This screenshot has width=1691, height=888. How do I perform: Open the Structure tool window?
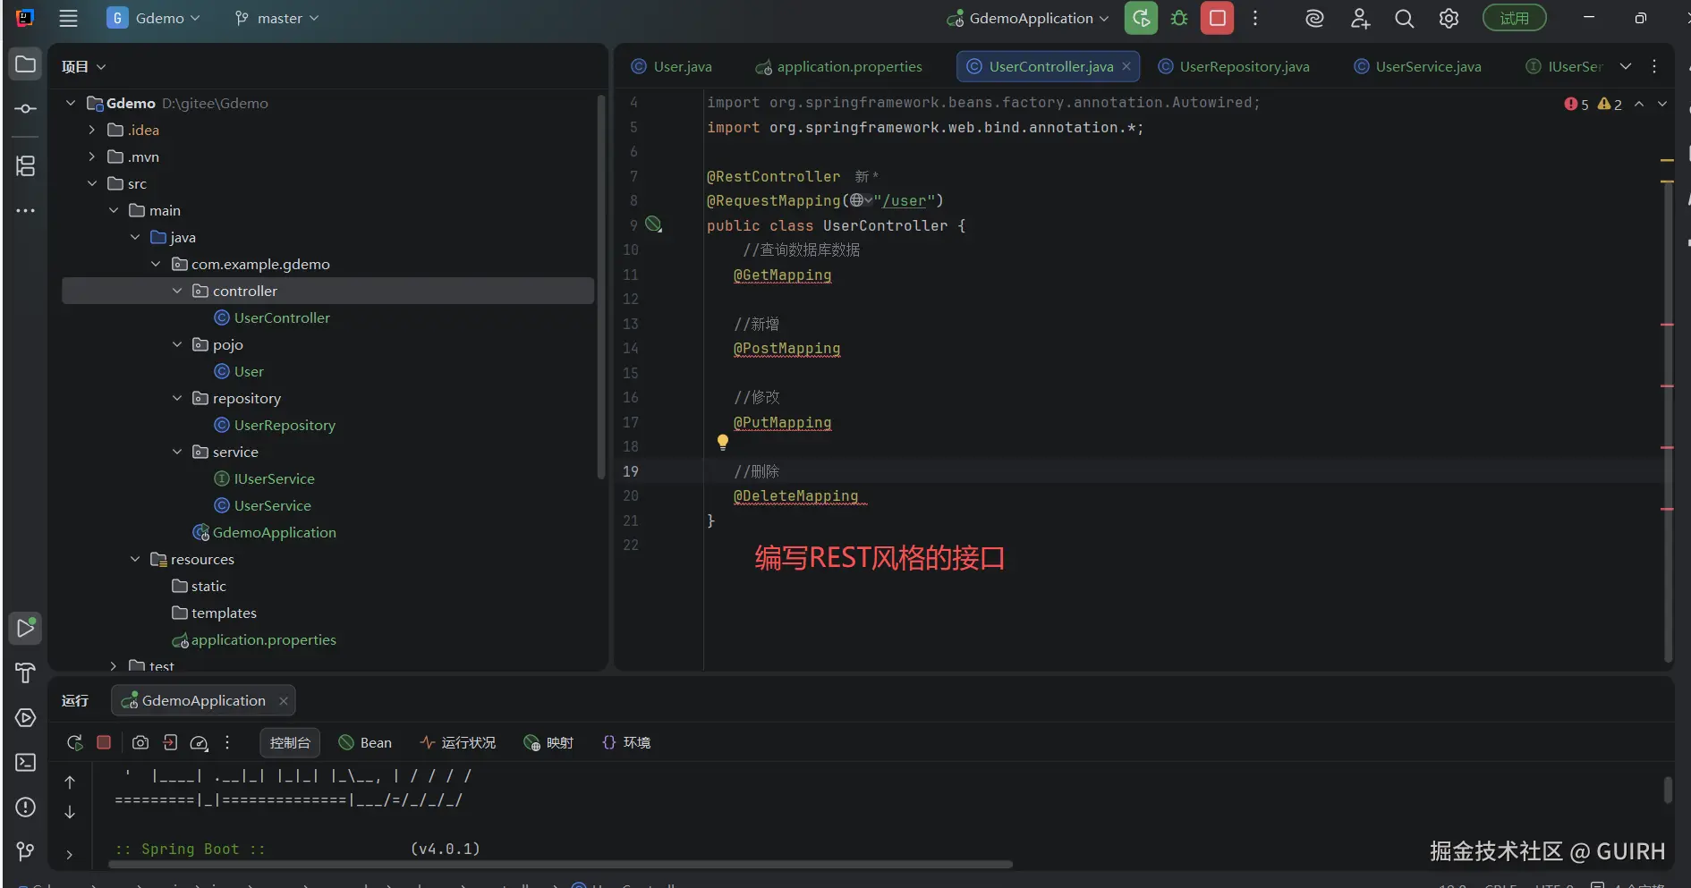25,165
